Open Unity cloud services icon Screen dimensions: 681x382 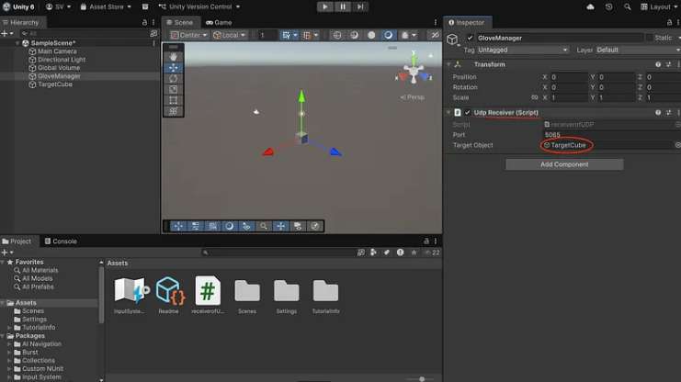(x=615, y=7)
